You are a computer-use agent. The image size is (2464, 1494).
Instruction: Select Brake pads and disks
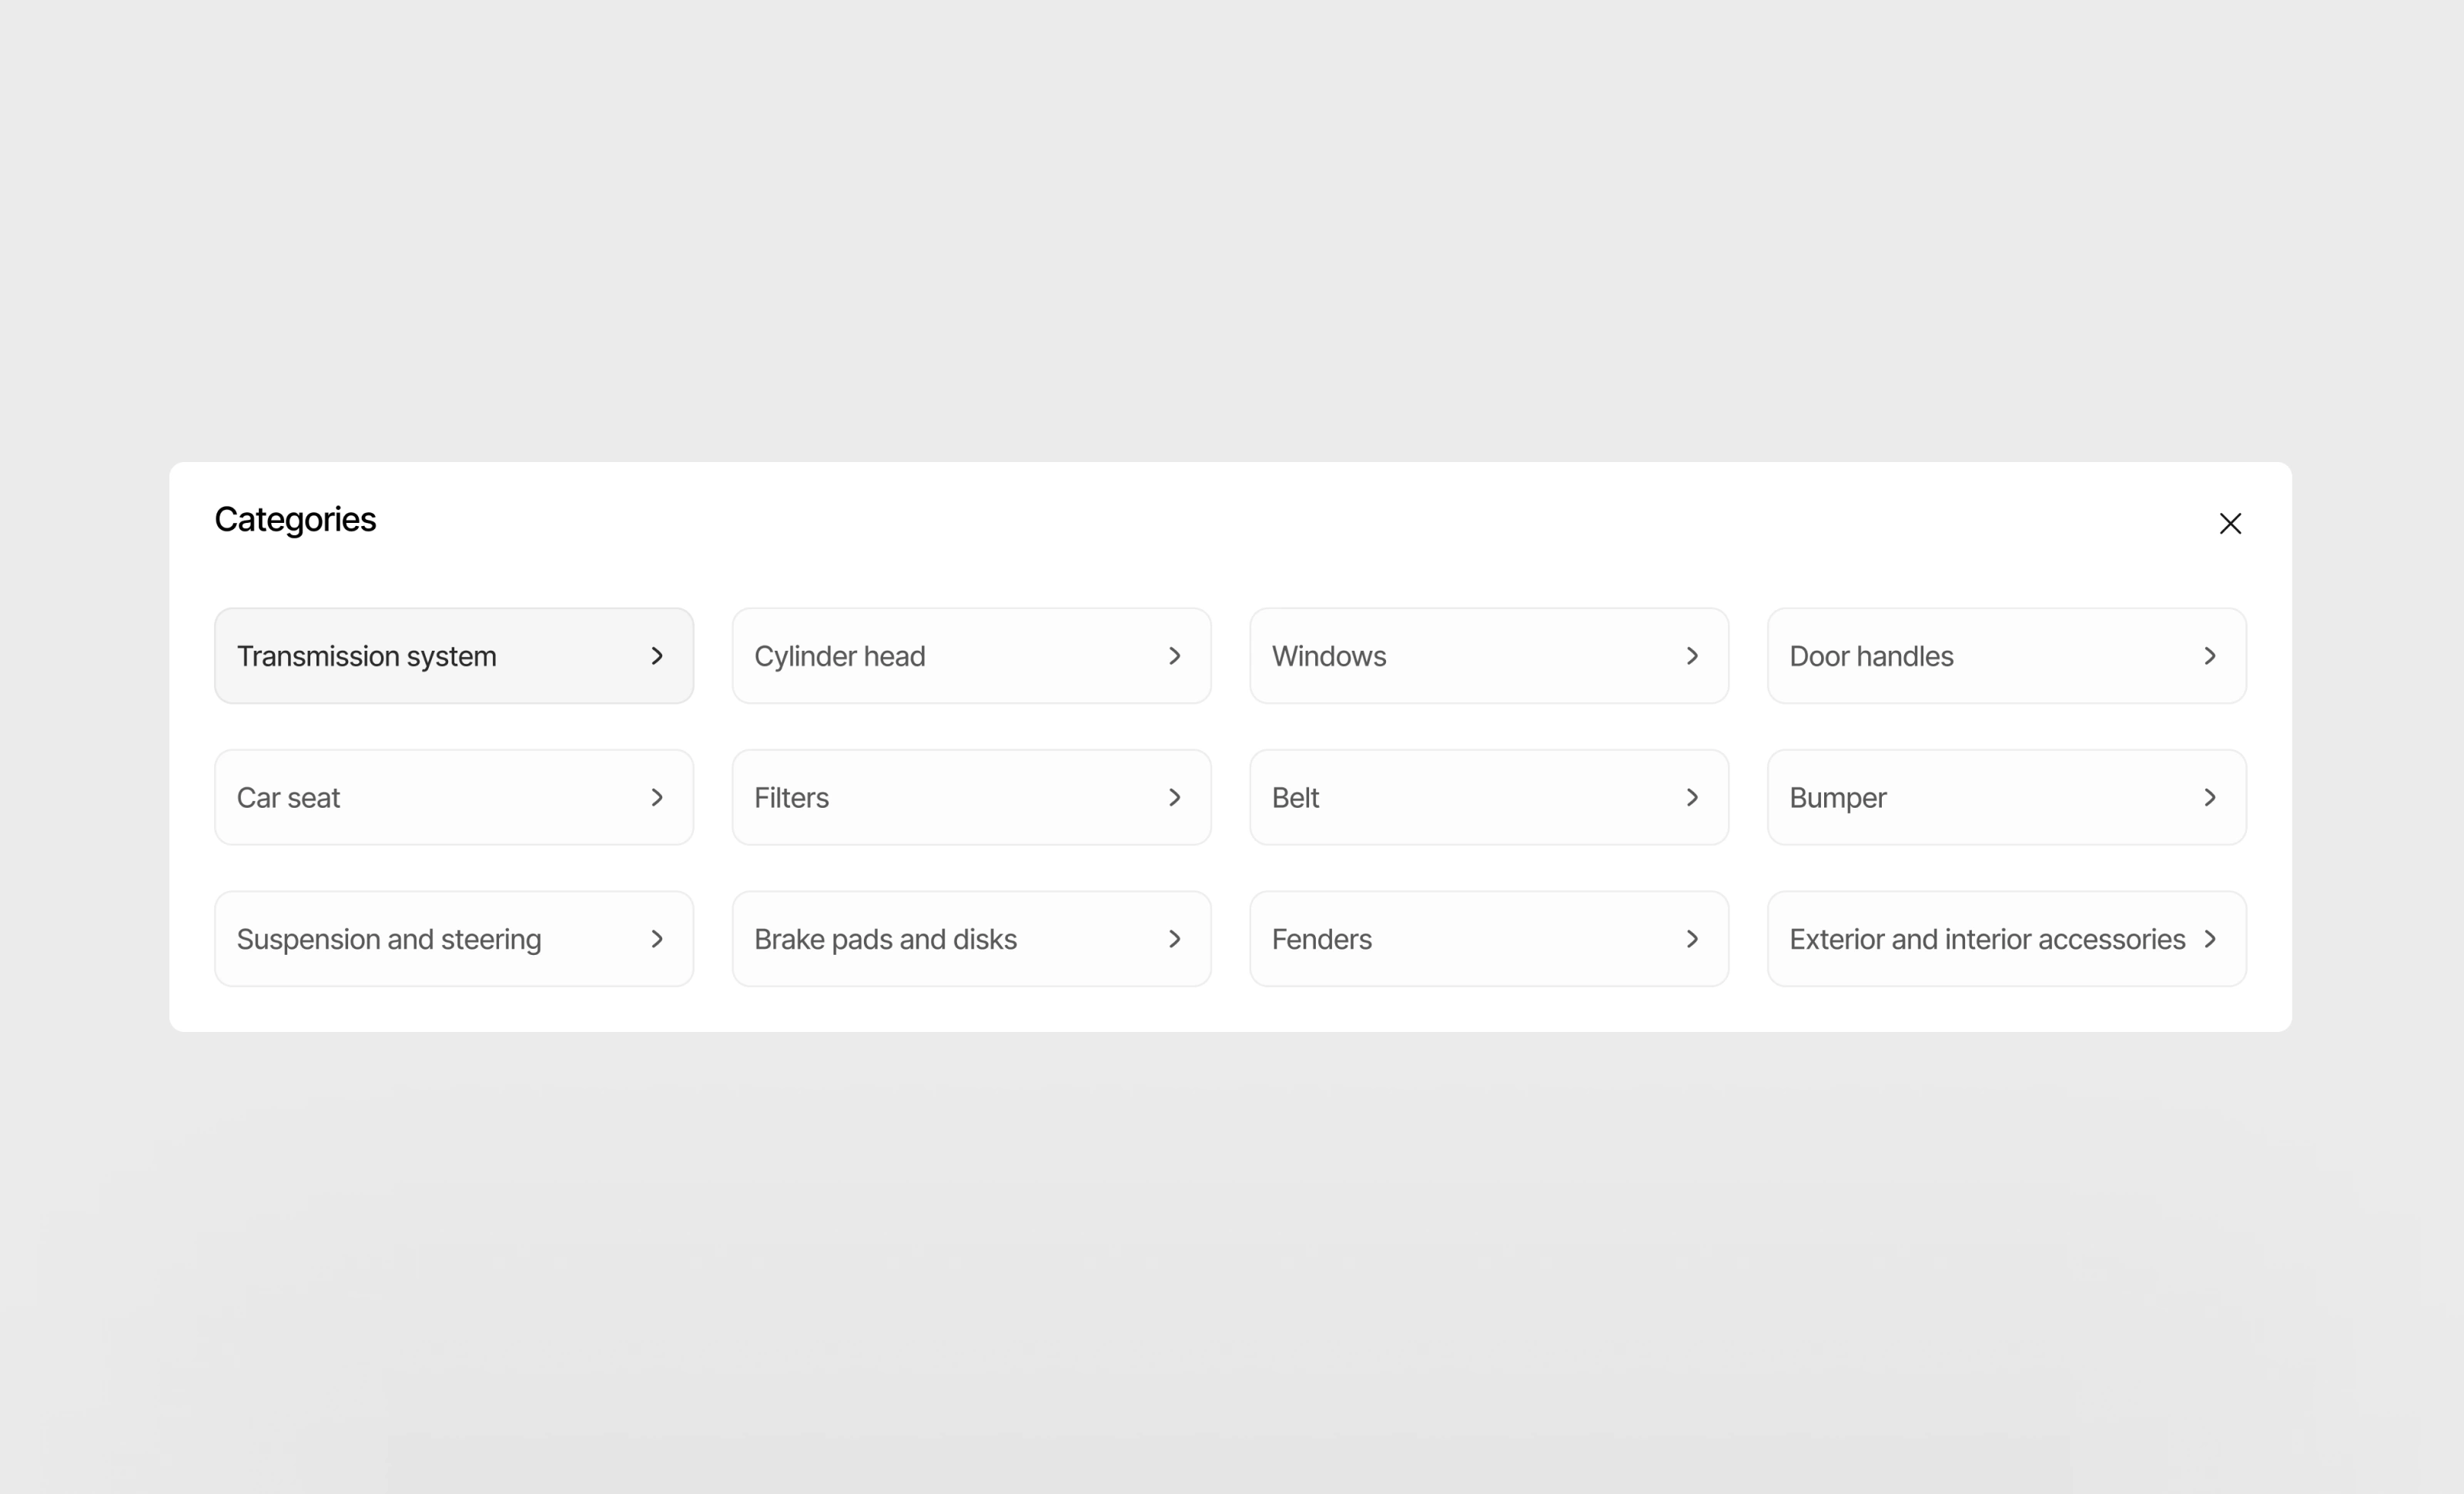[970, 939]
